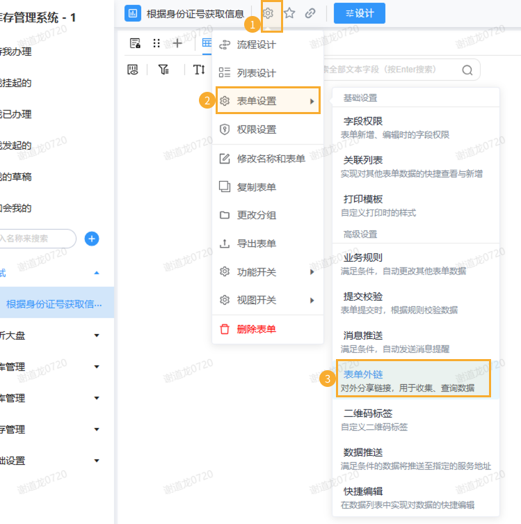Expand the 大盘 sidebar group

tap(97, 335)
